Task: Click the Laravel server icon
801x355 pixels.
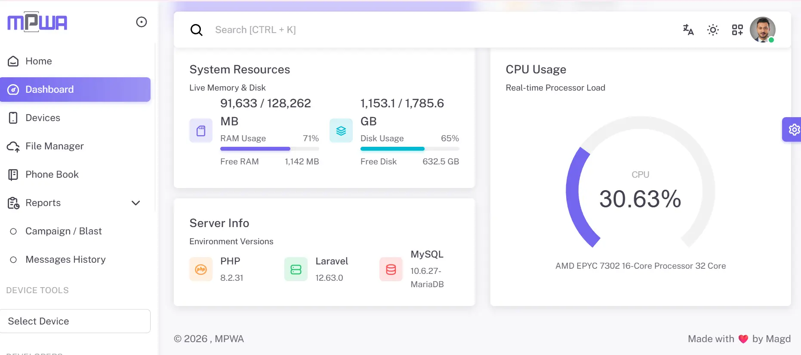Action: [296, 269]
